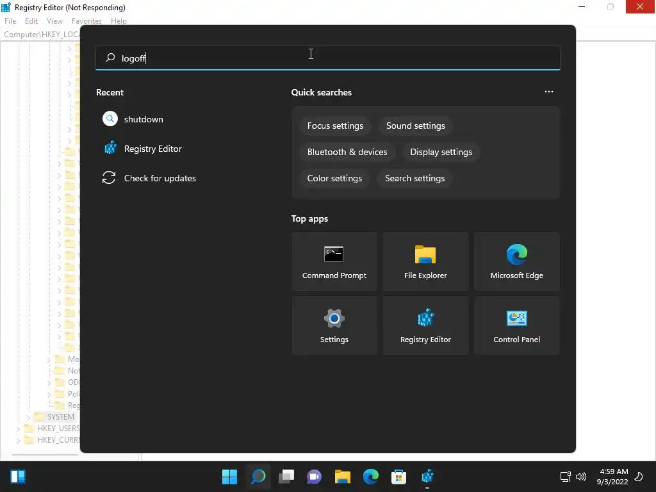Open the View menu in Registry Editor

tap(54, 21)
